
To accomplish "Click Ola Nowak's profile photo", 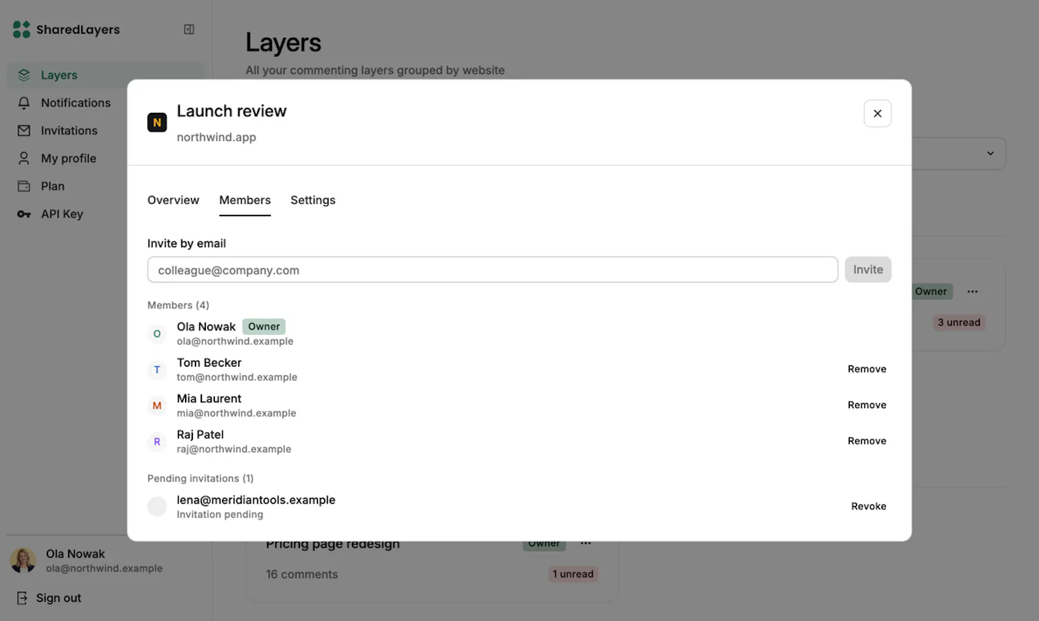I will 23,560.
